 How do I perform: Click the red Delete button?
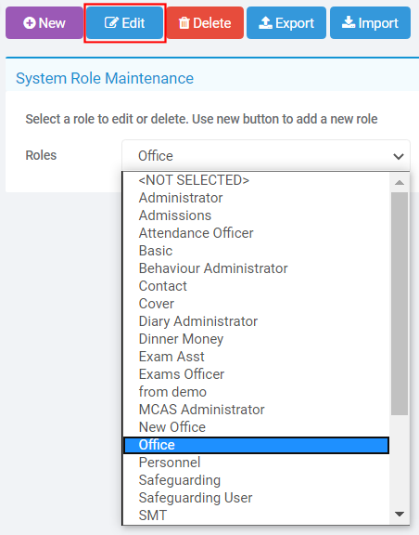205,23
